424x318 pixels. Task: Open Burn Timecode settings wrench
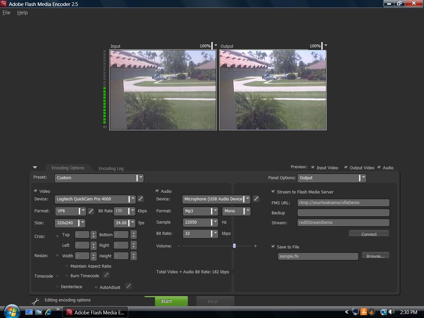pos(106,275)
